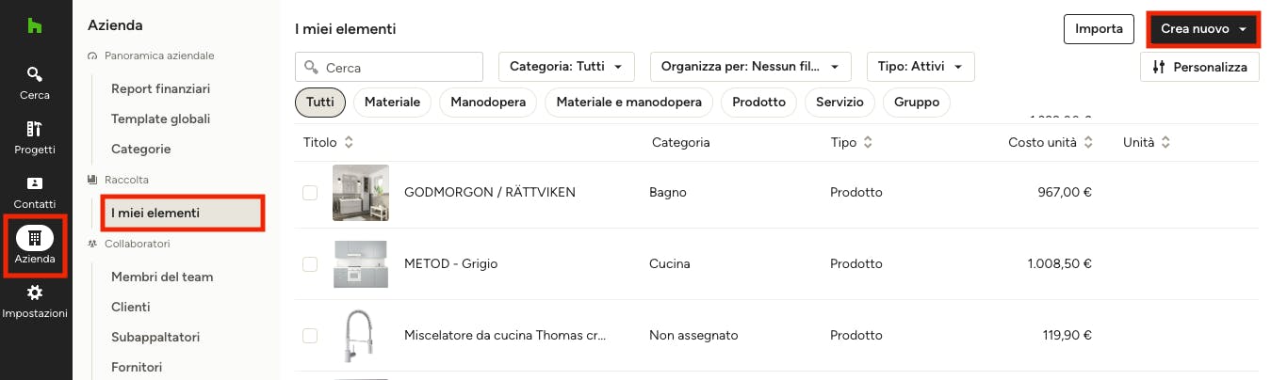
Task: Tick the GODMORGON / RÄTTVIKEN checkbox
Action: pyautogui.click(x=310, y=192)
